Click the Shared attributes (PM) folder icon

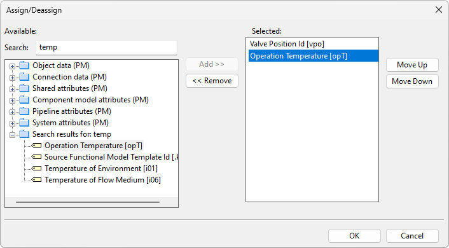[x=24, y=88]
